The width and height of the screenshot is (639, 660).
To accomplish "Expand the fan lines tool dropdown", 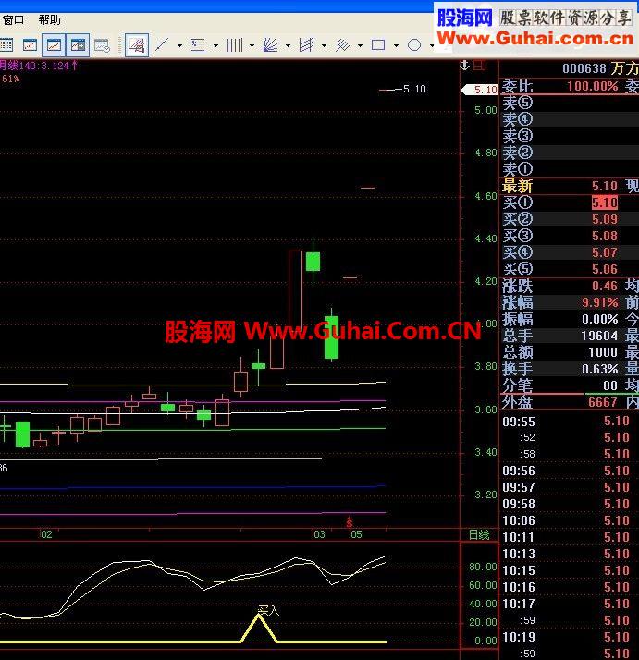I will pyautogui.click(x=289, y=45).
